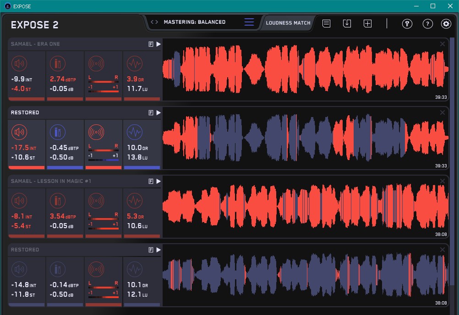
Task: Open the settings gear icon
Action: tap(446, 24)
